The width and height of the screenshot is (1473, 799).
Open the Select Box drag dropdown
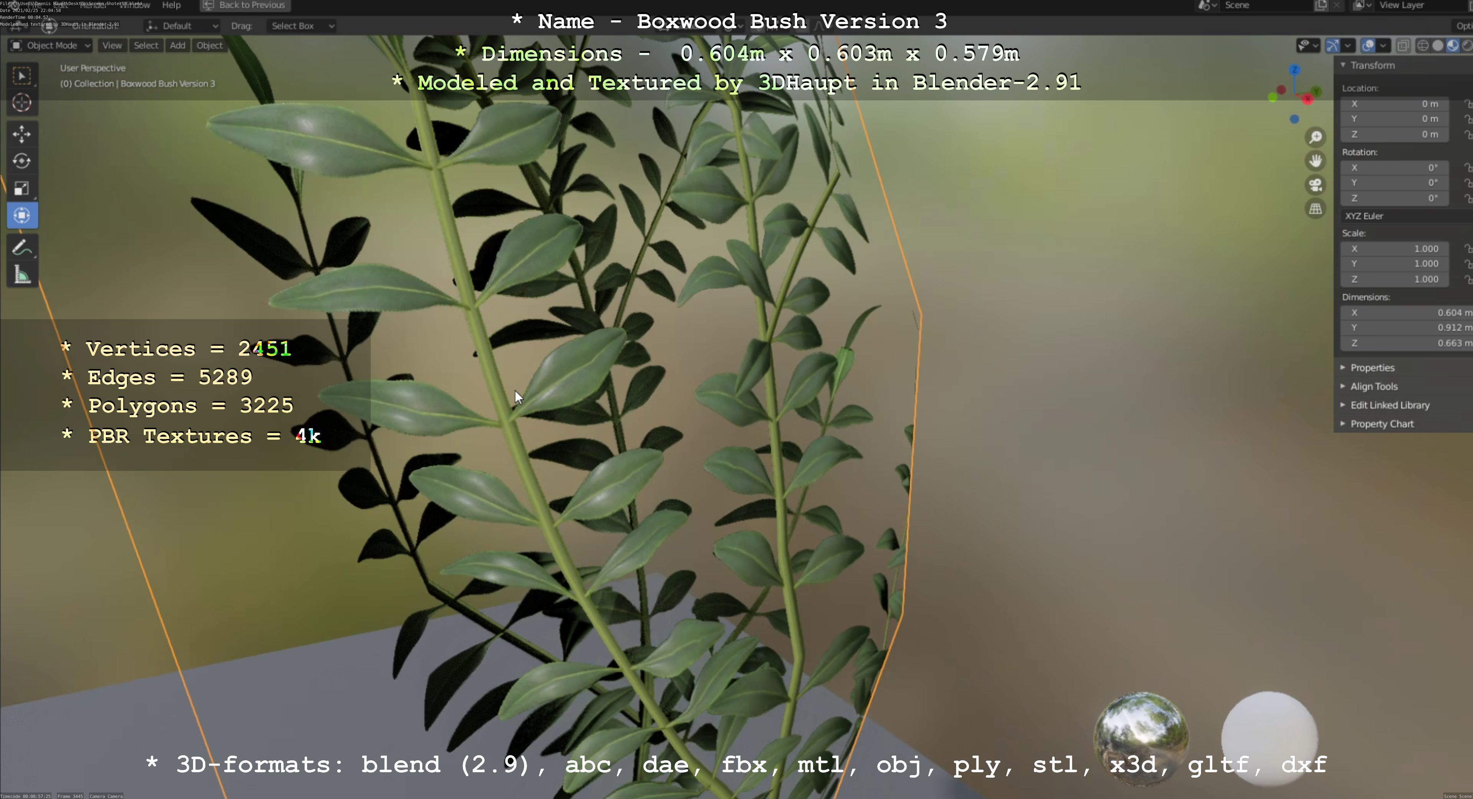(x=301, y=26)
